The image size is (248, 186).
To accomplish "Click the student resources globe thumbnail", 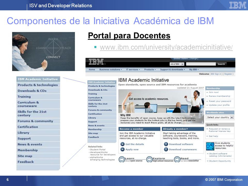I will pyautogui.click(x=210, y=146).
